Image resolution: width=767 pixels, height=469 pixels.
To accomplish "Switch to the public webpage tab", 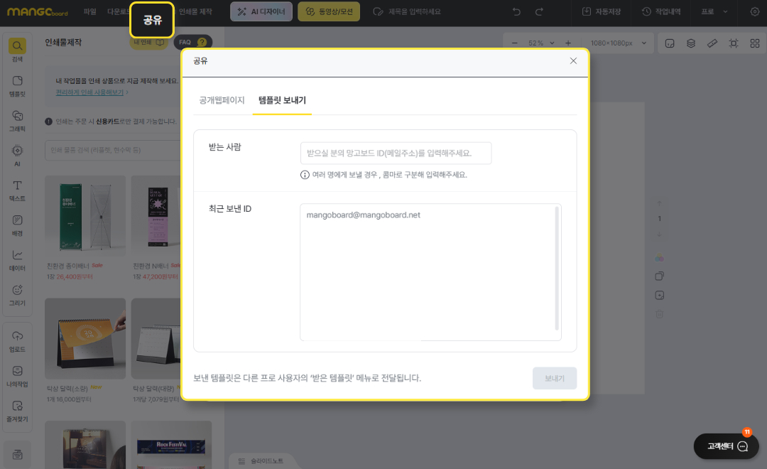I will (x=222, y=100).
